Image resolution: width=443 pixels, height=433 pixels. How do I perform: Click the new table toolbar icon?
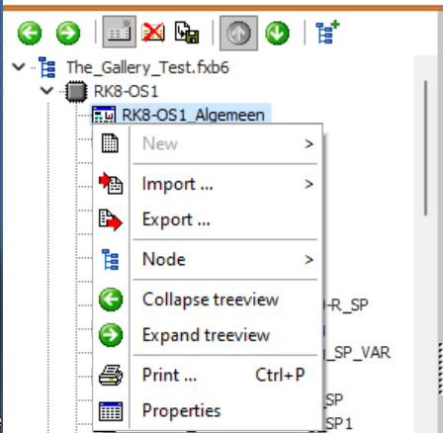coord(120,32)
